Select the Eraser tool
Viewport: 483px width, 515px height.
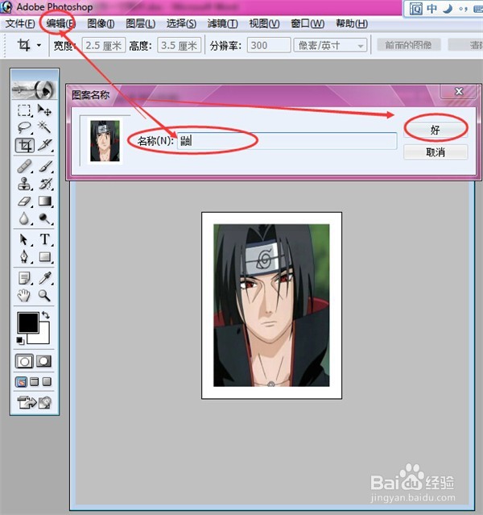24,201
